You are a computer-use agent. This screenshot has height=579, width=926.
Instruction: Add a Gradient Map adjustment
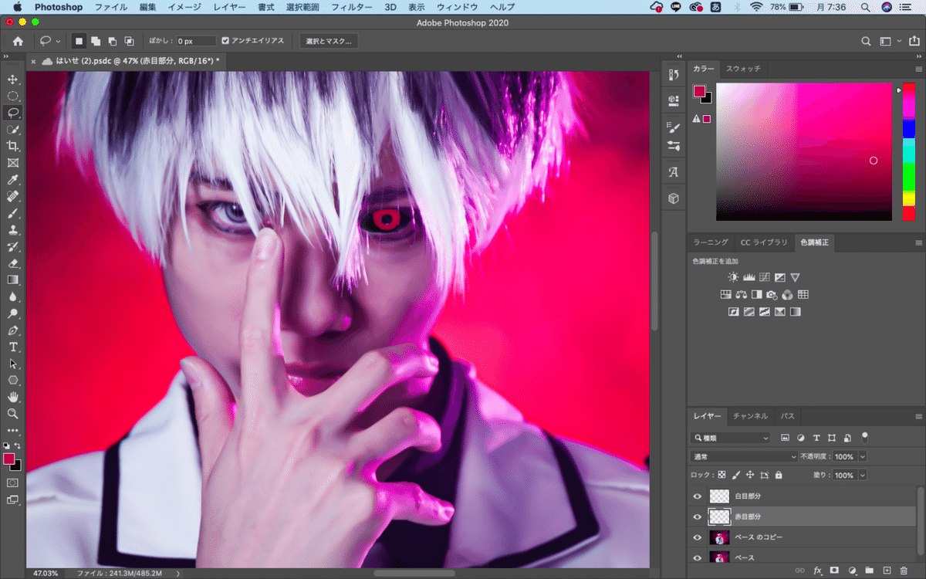pyautogui.click(x=795, y=312)
